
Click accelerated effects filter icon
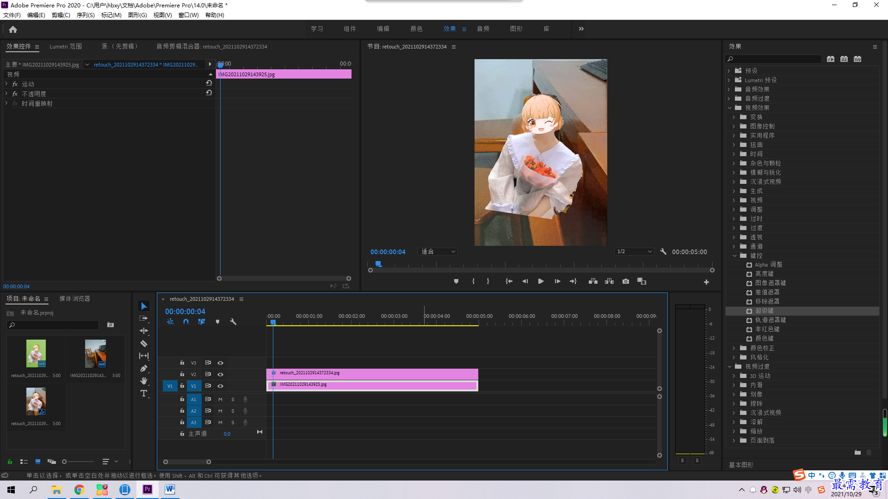click(831, 59)
